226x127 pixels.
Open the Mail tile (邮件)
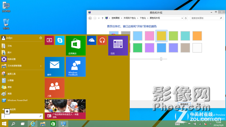[x=55, y=67]
